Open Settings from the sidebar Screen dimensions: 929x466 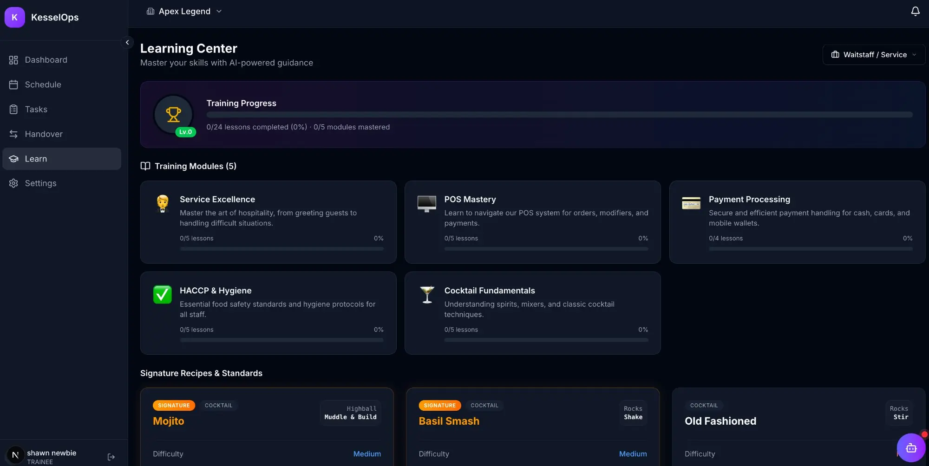coord(40,183)
